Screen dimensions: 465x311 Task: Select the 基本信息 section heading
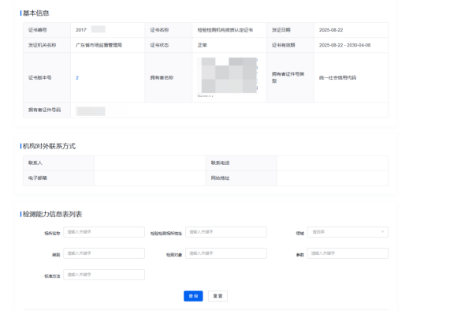pos(36,13)
